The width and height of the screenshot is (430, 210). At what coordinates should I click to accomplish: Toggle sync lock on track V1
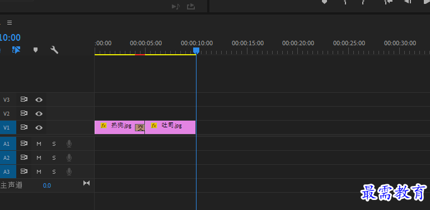click(24, 127)
